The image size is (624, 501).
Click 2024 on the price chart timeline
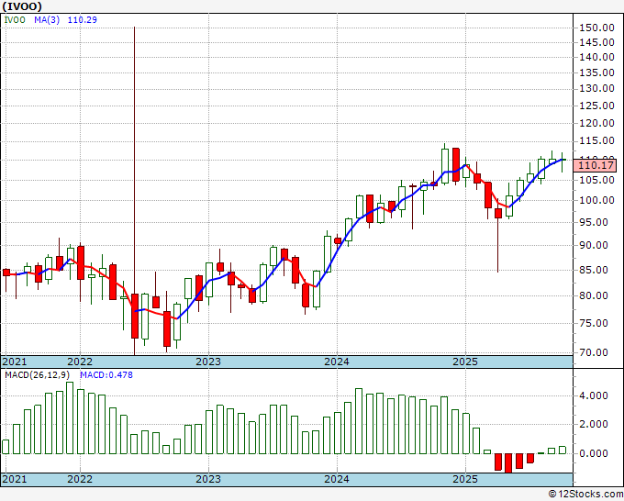pyautogui.click(x=337, y=362)
